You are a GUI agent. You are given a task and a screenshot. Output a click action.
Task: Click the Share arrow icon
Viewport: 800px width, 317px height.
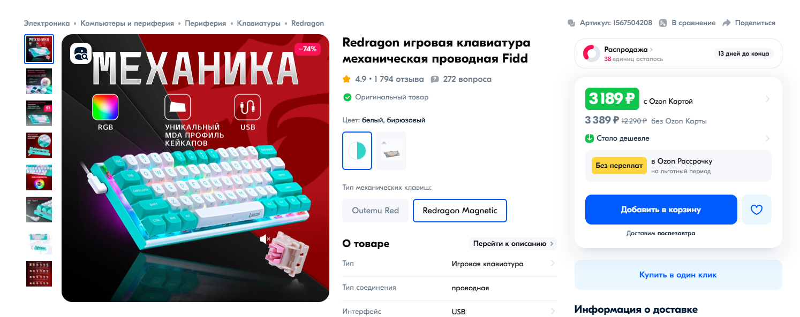[726, 23]
